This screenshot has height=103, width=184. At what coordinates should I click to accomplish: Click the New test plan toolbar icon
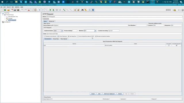pos(2,10)
